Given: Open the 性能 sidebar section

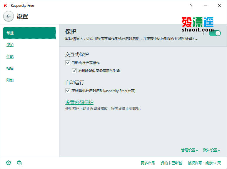Looking at the screenshot, I should pyautogui.click(x=10, y=56).
